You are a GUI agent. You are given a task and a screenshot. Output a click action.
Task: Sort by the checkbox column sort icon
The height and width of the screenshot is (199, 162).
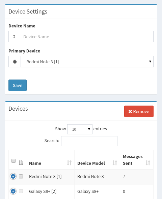[21, 163]
